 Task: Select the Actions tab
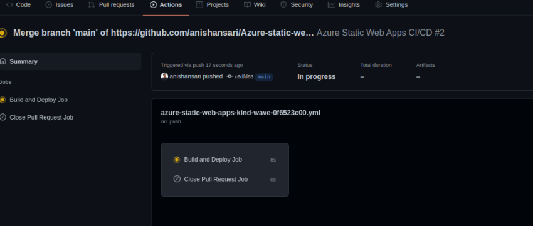tap(166, 5)
